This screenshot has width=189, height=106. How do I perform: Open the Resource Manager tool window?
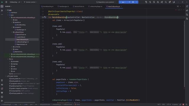[2, 11]
